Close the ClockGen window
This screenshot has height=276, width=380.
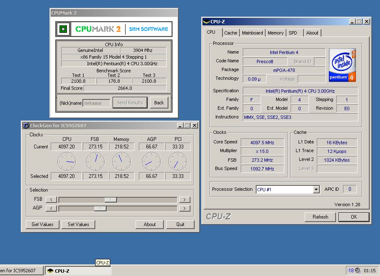pos(194,126)
